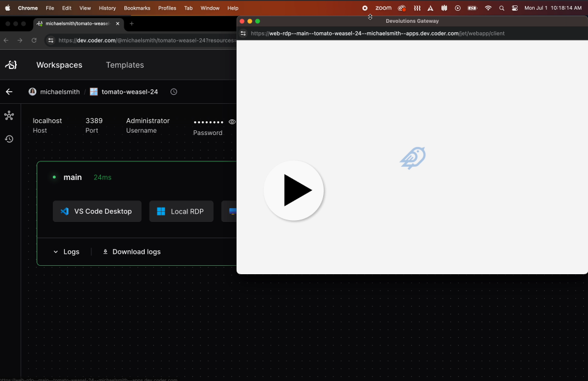Viewport: 588px width, 381px height.
Task: Open VS Code Desktop
Action: click(x=97, y=211)
